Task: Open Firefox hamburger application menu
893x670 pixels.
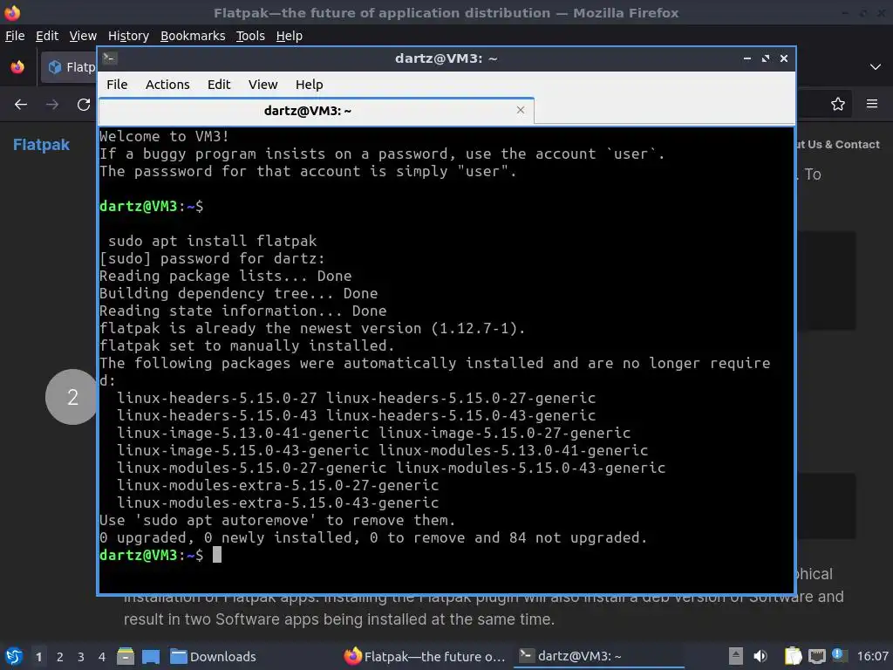Action: pyautogui.click(x=871, y=104)
